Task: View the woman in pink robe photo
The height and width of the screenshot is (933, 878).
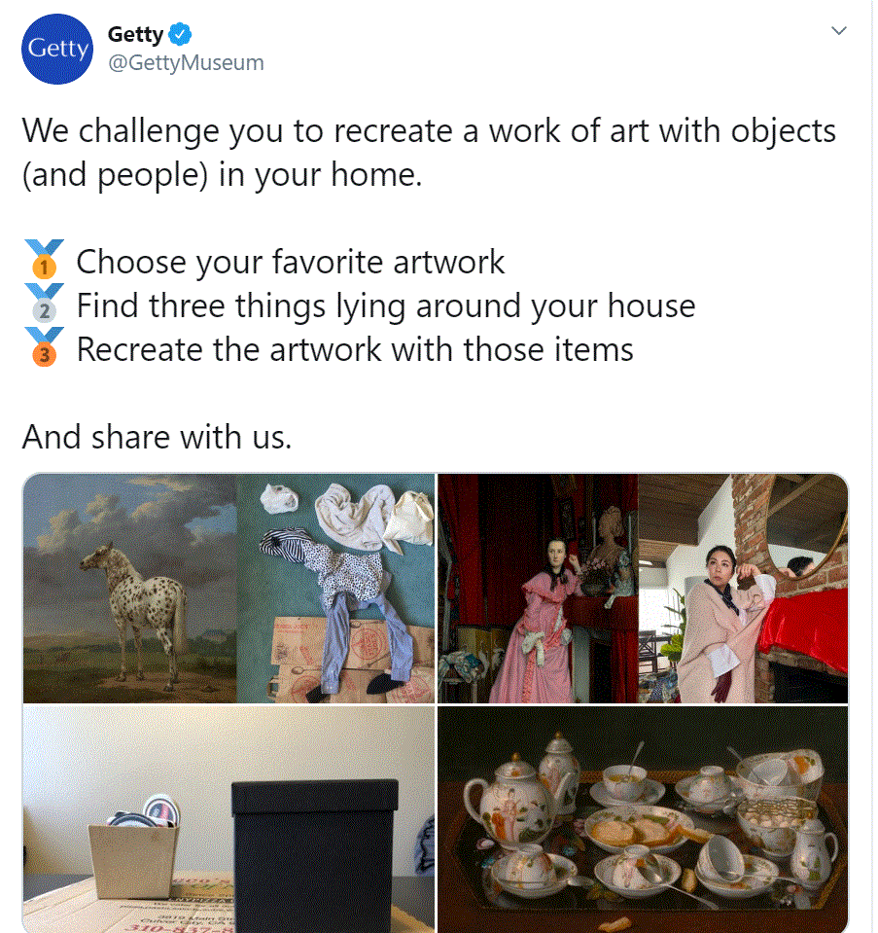Action: (743, 588)
